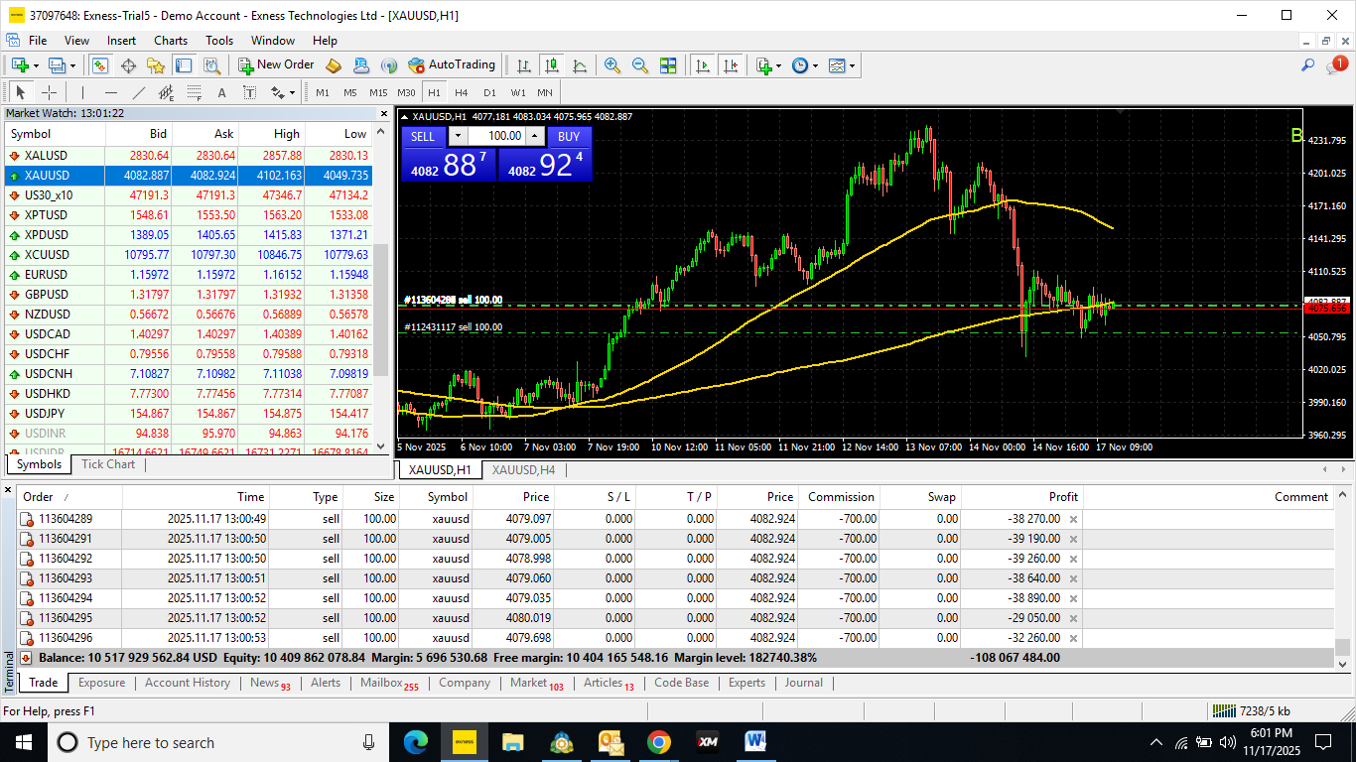Click the blue SELL one-click button
The image size is (1356, 762).
[423, 137]
